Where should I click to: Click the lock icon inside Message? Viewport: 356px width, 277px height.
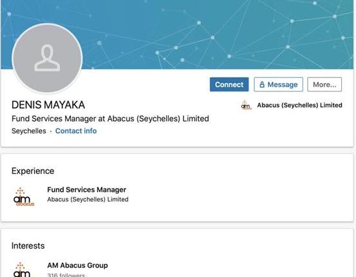(262, 84)
